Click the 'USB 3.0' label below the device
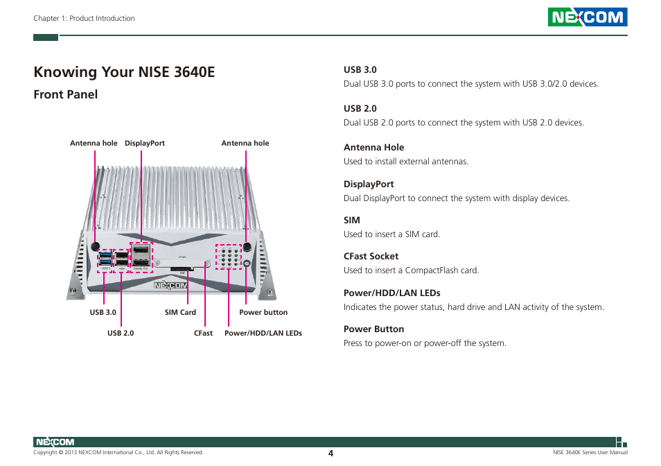661x466 pixels. point(103,313)
